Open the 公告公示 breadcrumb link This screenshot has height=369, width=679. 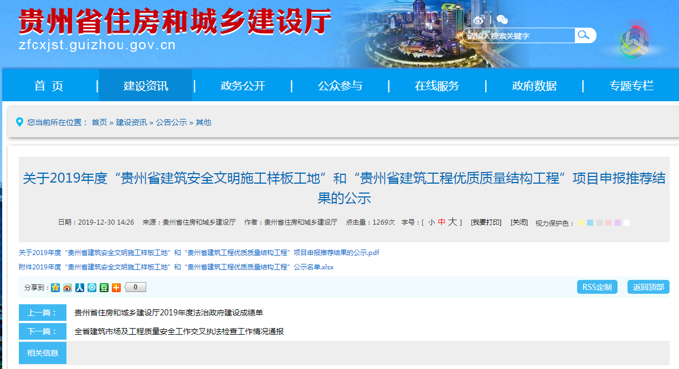[x=171, y=122]
